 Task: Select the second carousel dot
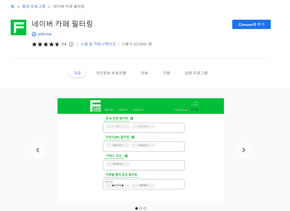coord(141,208)
